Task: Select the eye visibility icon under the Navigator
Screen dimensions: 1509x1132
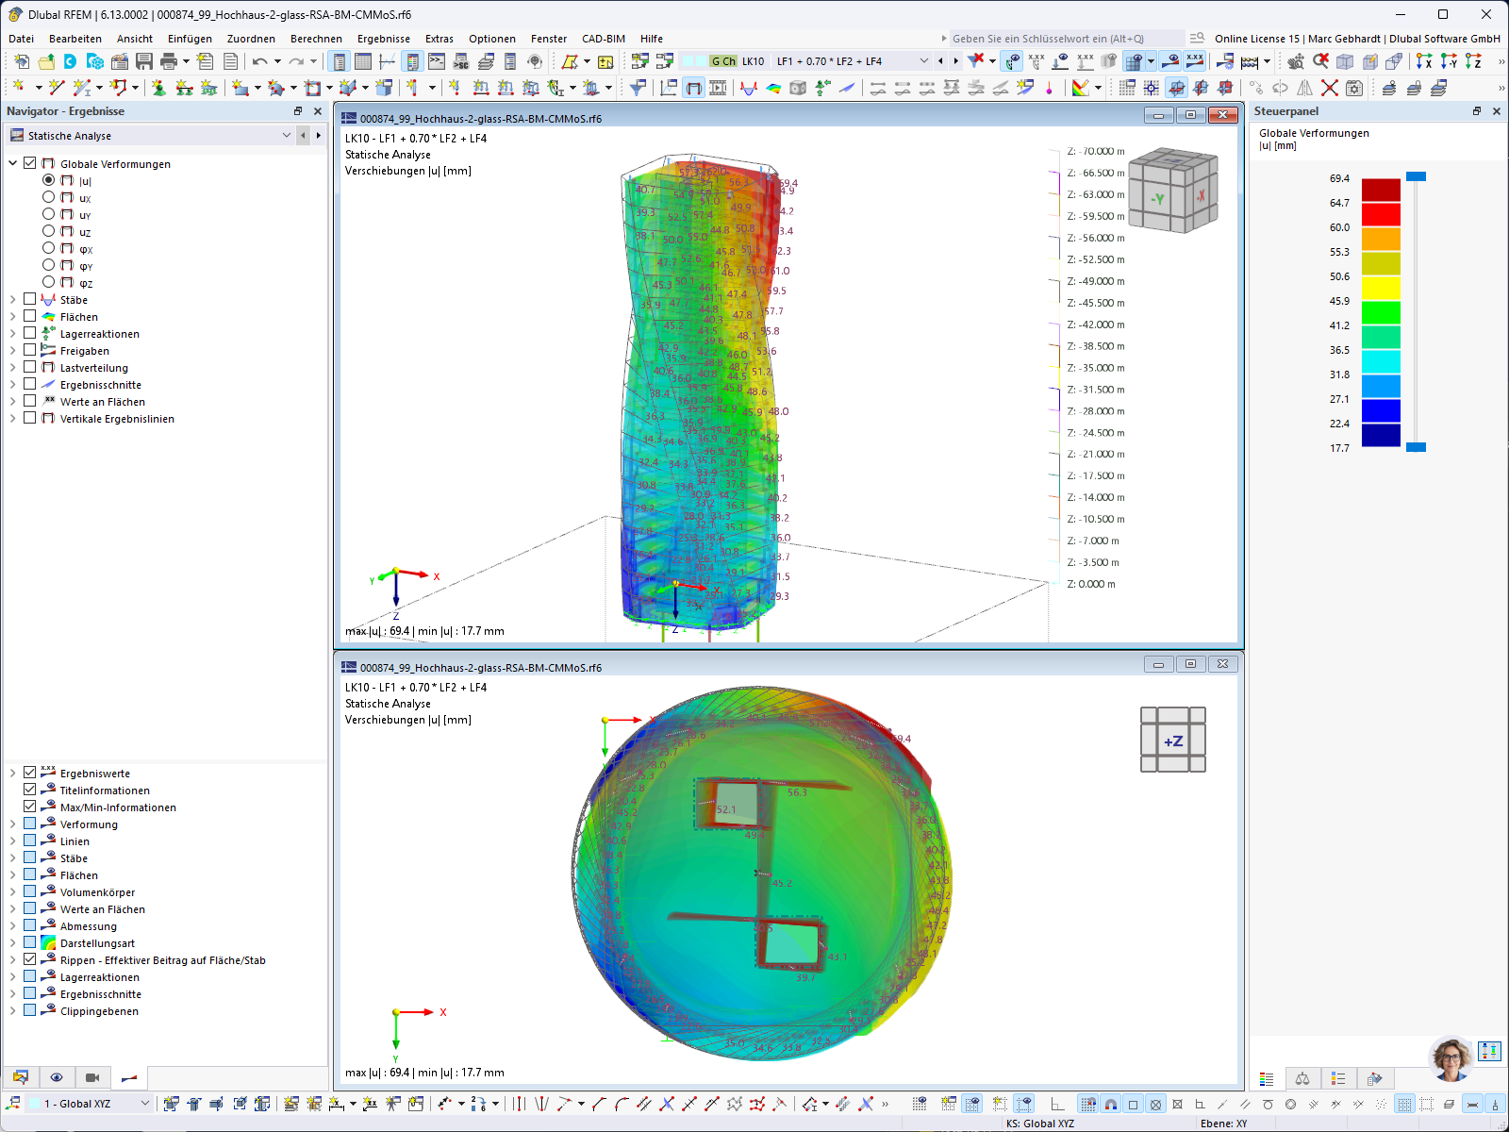Action: click(57, 1076)
